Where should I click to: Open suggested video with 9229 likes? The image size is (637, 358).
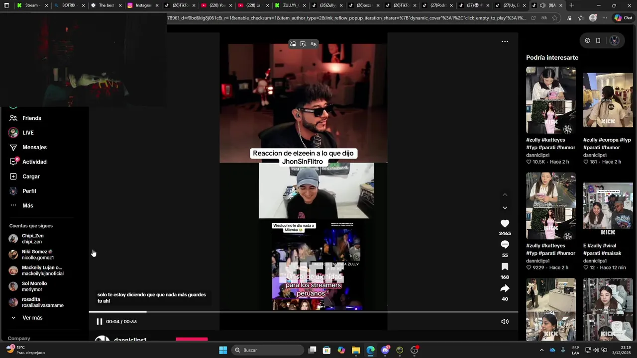point(551,206)
